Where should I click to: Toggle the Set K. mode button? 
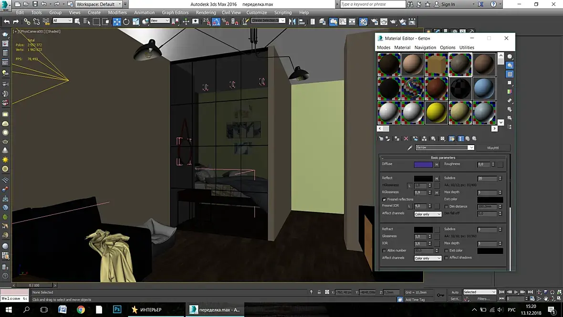(455, 299)
